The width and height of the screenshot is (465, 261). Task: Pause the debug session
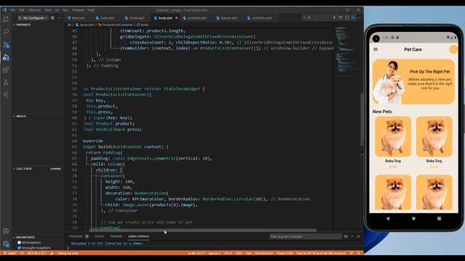tap(310, 17)
